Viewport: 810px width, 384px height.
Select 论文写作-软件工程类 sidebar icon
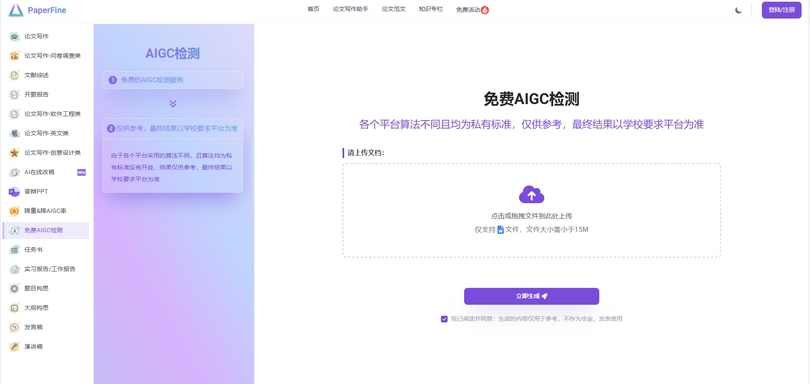coord(14,114)
